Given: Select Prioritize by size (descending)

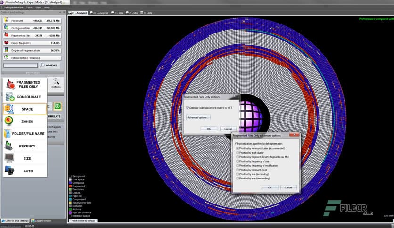Looking at the screenshot, I should pos(238,179).
